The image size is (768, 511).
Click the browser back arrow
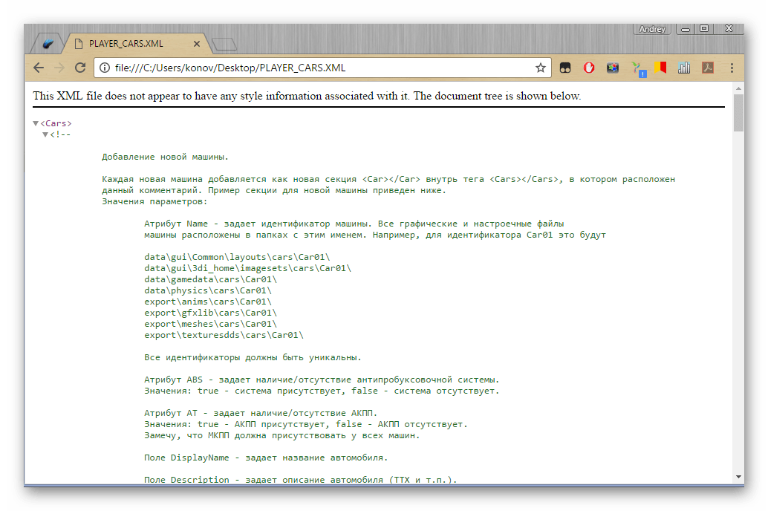[39, 68]
